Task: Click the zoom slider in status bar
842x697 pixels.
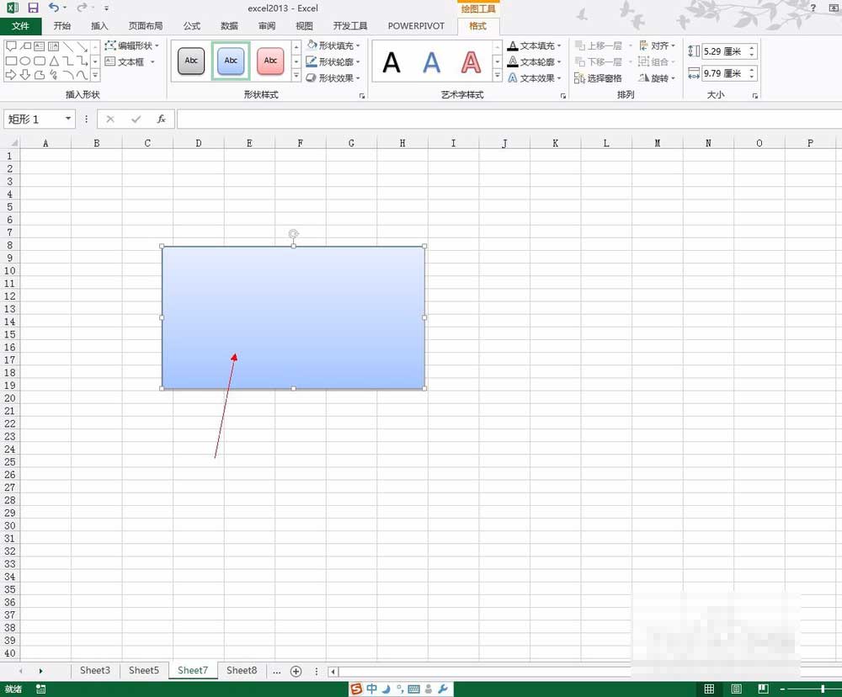Action: (x=822, y=689)
